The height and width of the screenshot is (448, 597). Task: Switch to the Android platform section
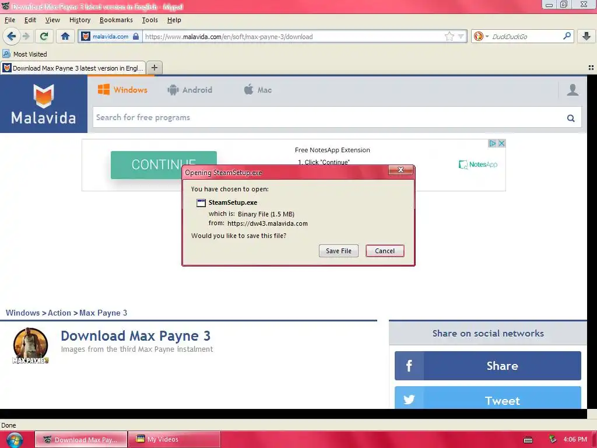189,90
